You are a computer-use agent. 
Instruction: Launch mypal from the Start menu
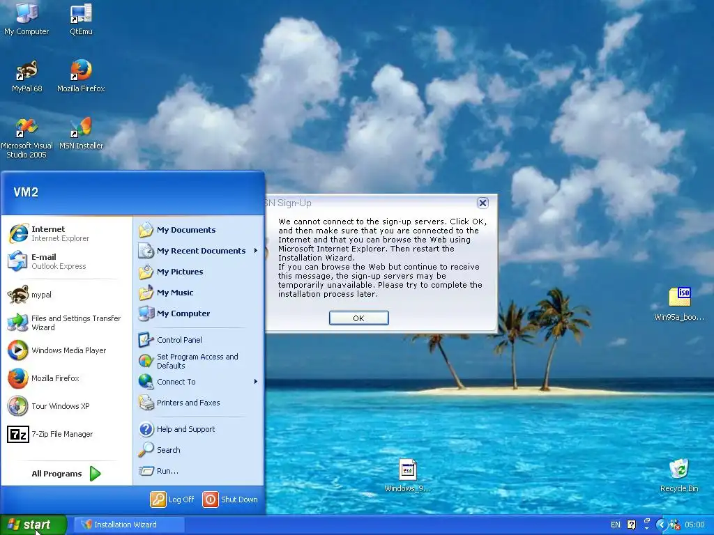(66, 295)
